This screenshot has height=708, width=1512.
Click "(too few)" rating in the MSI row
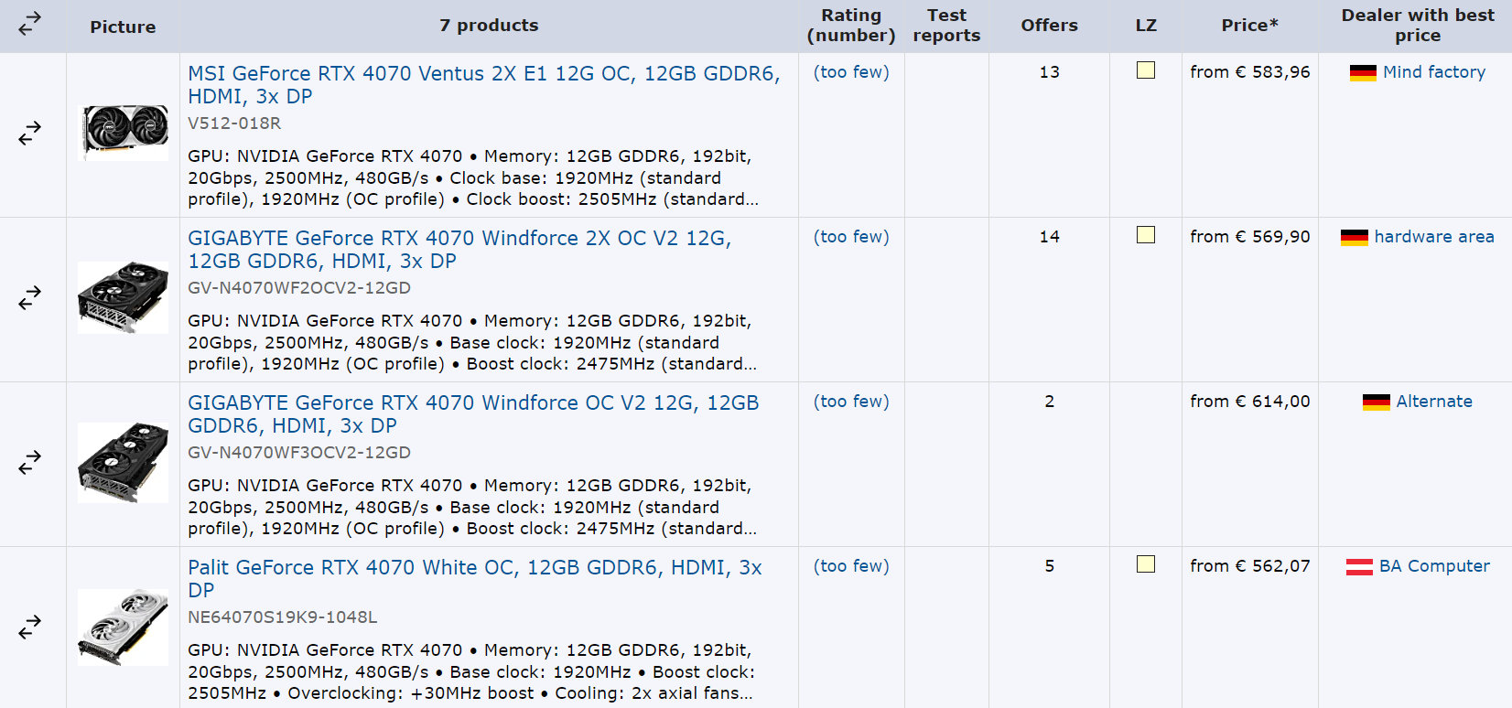click(851, 72)
